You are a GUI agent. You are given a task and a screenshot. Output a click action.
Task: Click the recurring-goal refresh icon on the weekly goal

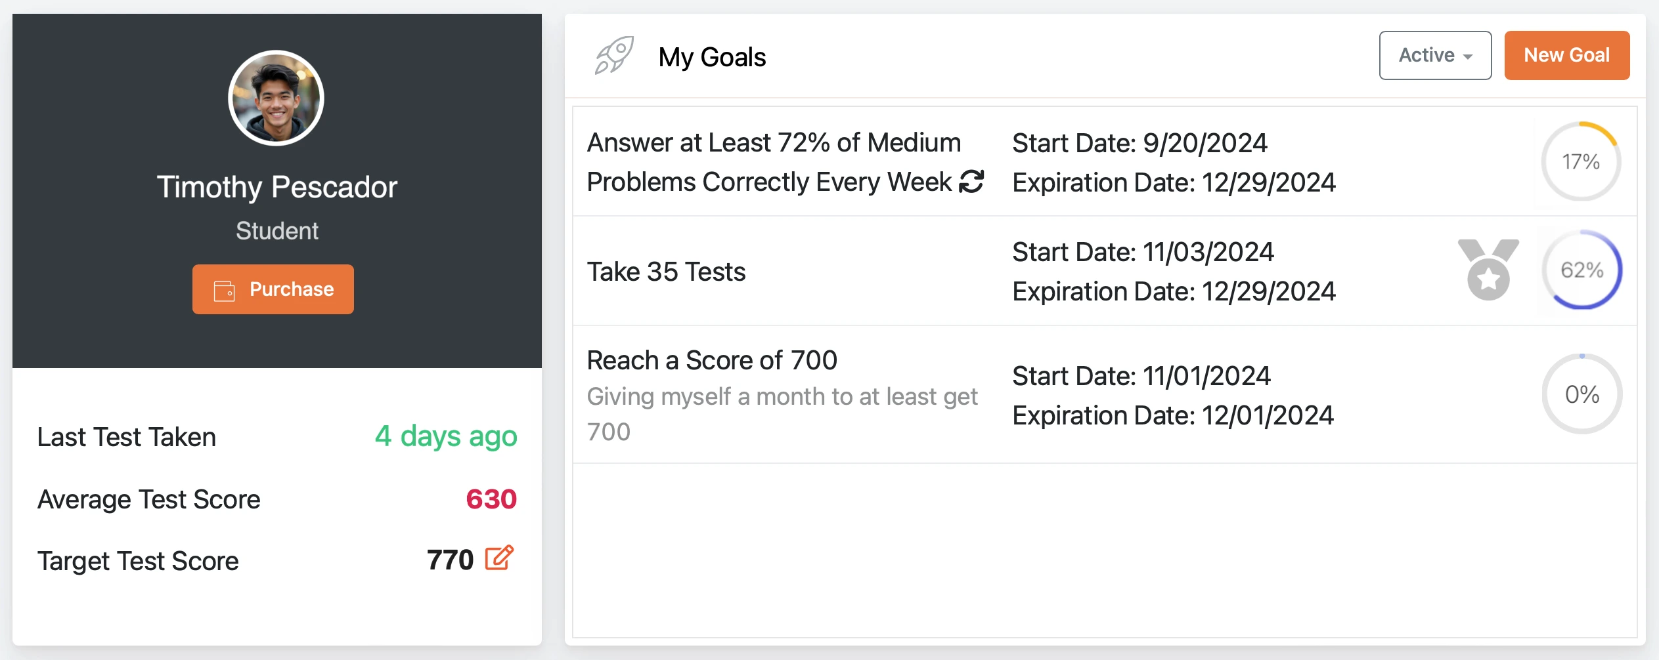[x=971, y=182]
